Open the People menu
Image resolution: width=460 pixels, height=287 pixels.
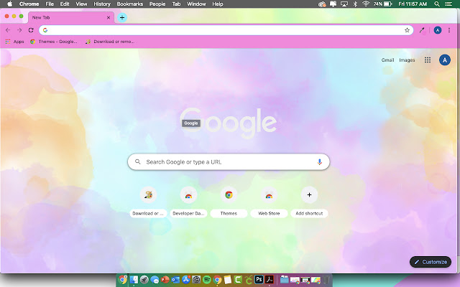157,4
